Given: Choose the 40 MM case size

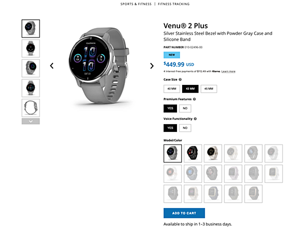Looking at the screenshot, I should [172, 89].
